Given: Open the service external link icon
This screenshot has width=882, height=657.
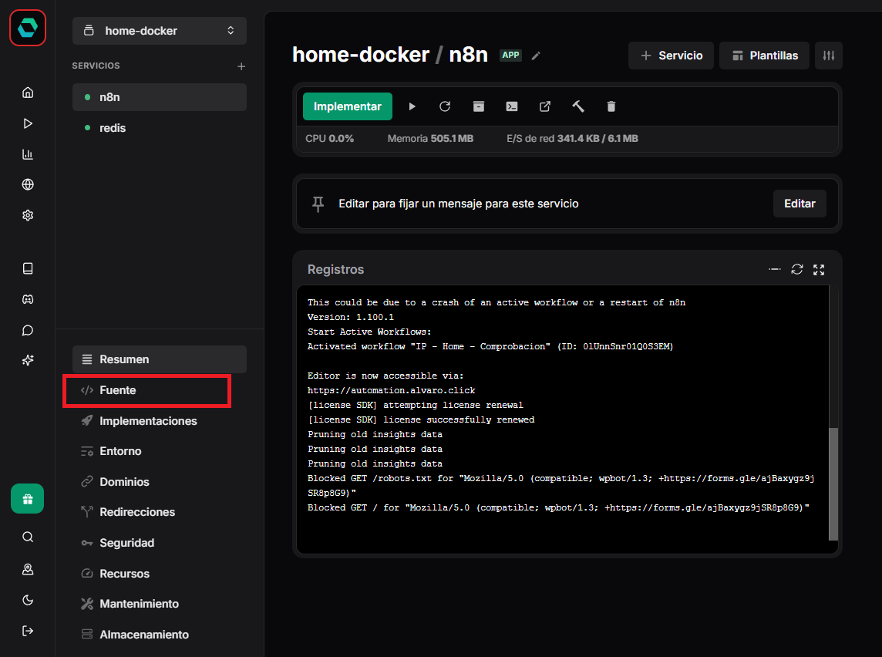Looking at the screenshot, I should pos(545,106).
